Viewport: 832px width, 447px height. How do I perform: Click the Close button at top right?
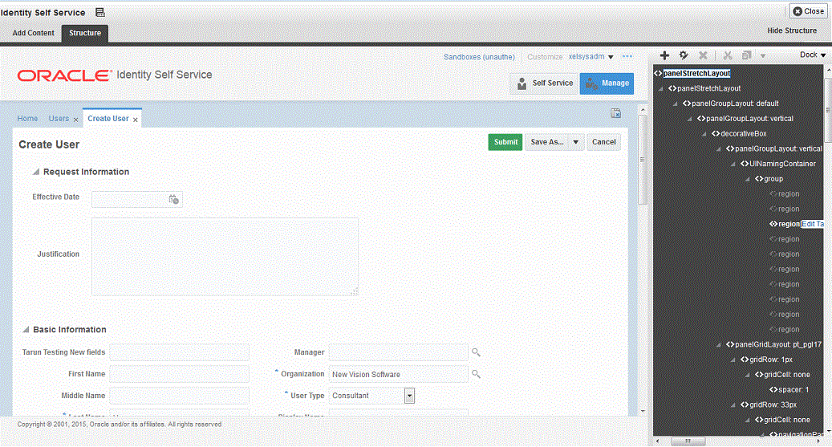pos(808,11)
